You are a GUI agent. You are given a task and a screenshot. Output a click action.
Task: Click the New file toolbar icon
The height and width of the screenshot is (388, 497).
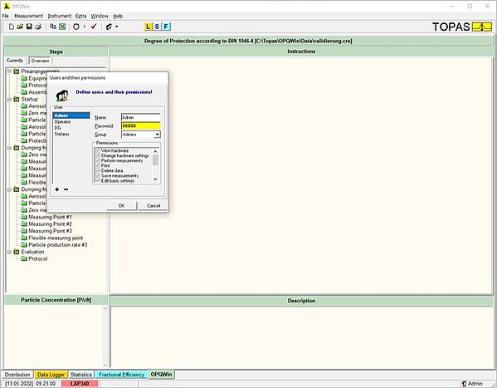pos(12,27)
